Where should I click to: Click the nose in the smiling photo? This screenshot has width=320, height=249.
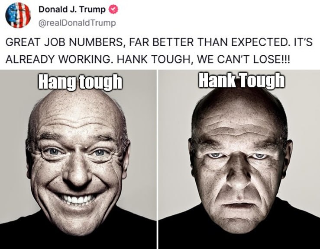[x=77, y=173]
